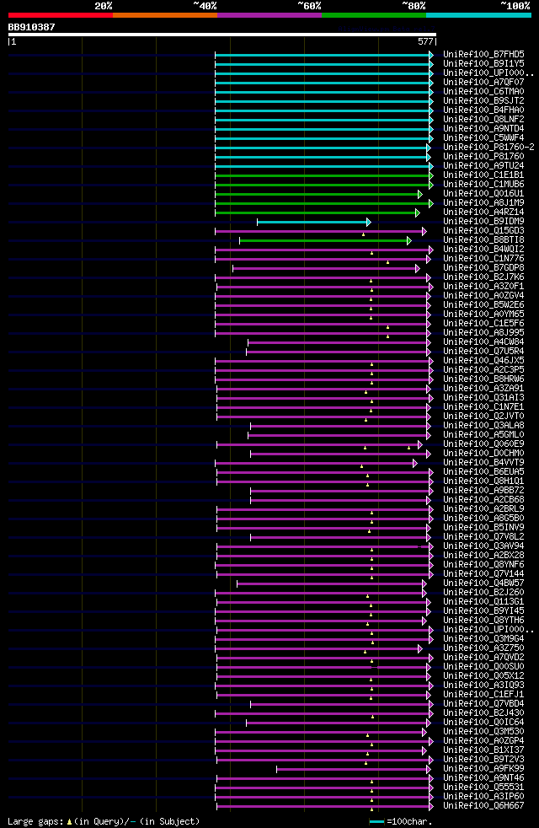Open the UniRef100_B2J7K6 entry
539x828 pixels.
click(x=483, y=277)
